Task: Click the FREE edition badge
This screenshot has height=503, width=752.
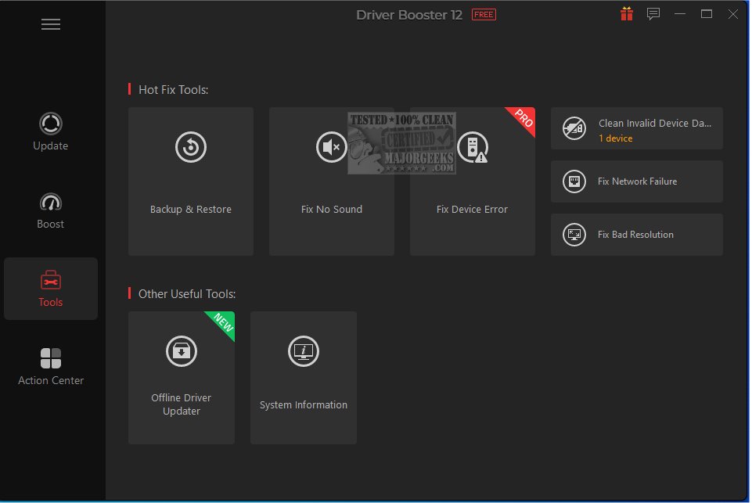Action: point(484,15)
